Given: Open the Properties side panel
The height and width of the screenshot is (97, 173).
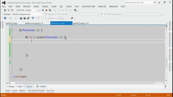Looking at the screenshot, I should point(170,67).
